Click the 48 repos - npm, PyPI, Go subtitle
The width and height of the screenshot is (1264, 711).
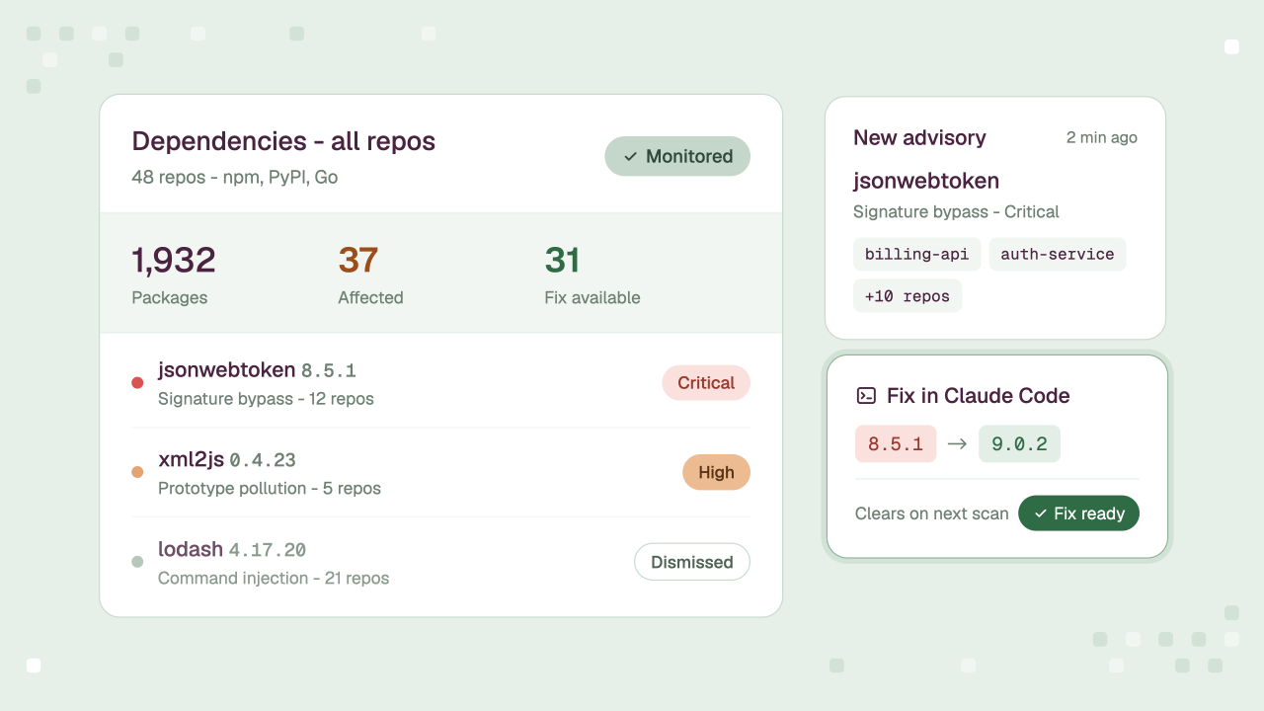coord(235,178)
